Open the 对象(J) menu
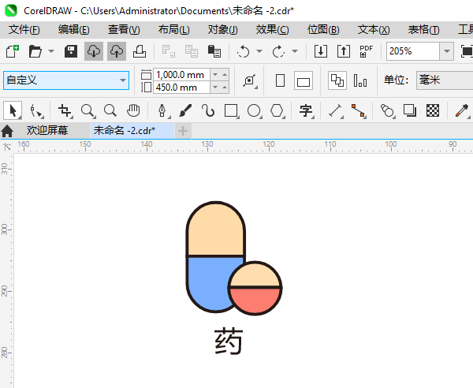The image size is (473, 388). [222, 29]
